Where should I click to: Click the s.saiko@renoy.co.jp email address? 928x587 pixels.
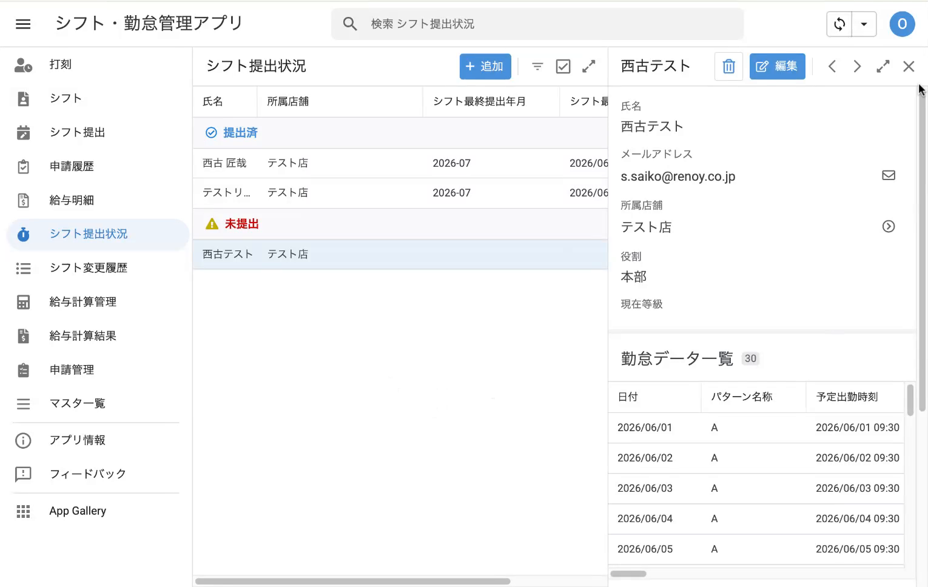pyautogui.click(x=678, y=176)
